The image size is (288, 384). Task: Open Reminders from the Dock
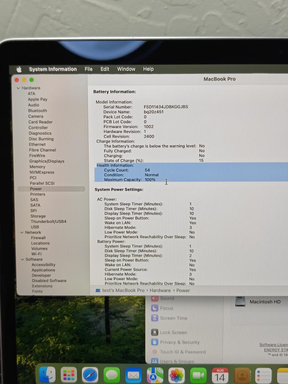click(x=263, y=375)
